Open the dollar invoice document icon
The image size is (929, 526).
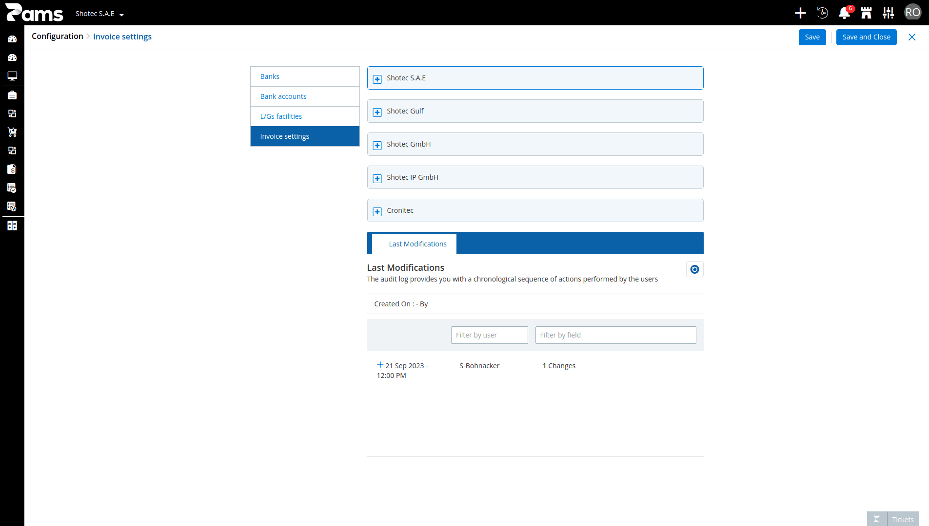(12, 169)
